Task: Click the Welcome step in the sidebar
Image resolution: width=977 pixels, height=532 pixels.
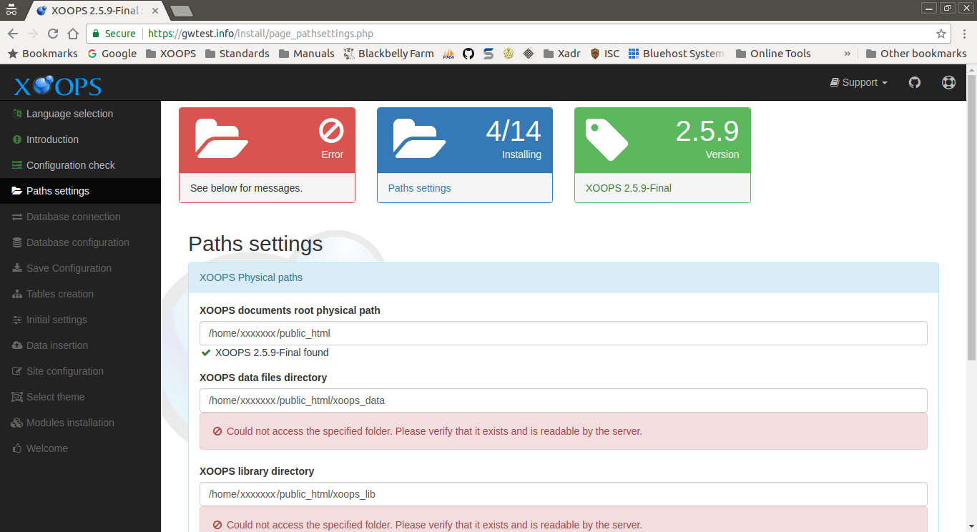Action: [x=47, y=448]
